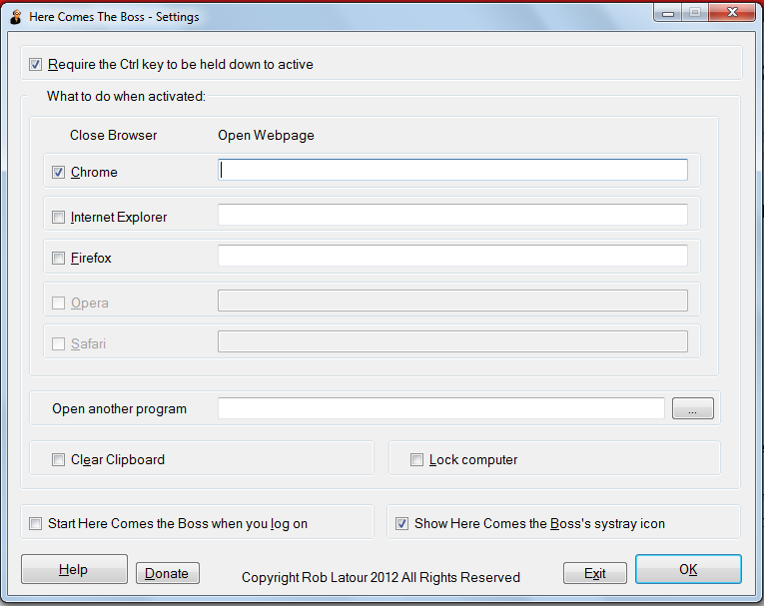Click the Copyright Rob Latour 2012 text
Viewport: 764px width, 606px height.
click(382, 577)
